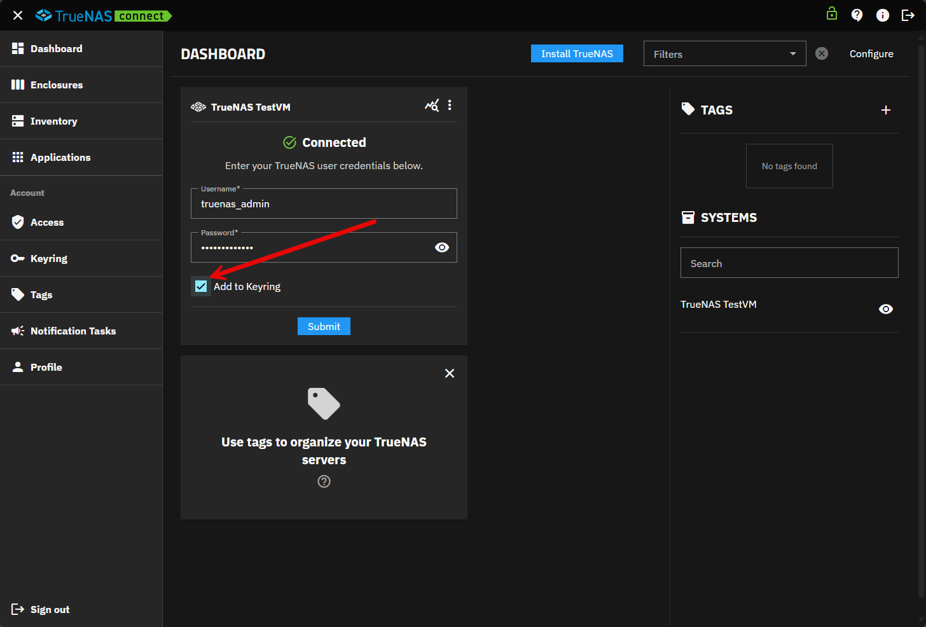Click the DASHBOARD page heading
This screenshot has width=926, height=627.
(x=223, y=54)
